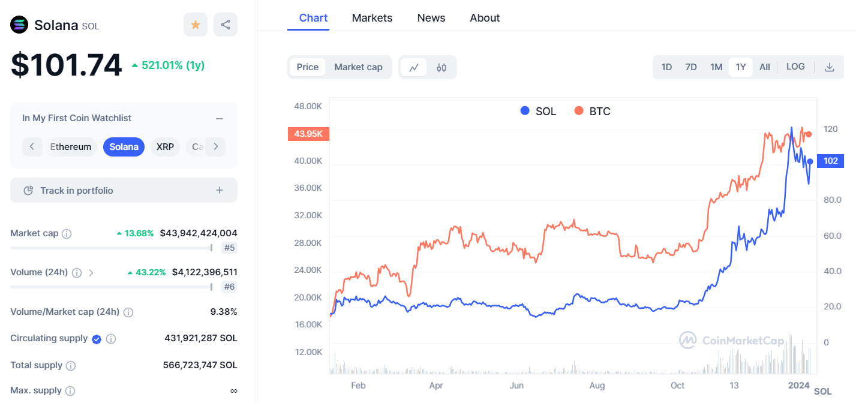Screen dimensions: 856x403
Task: Switch to the Markets tab
Action: click(x=372, y=18)
